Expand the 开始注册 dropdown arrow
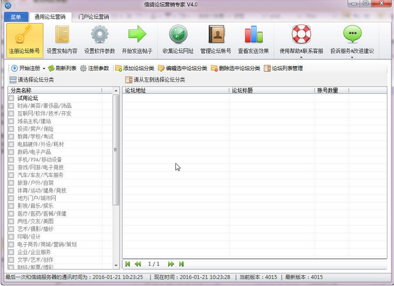The image size is (394, 286). tap(44, 68)
